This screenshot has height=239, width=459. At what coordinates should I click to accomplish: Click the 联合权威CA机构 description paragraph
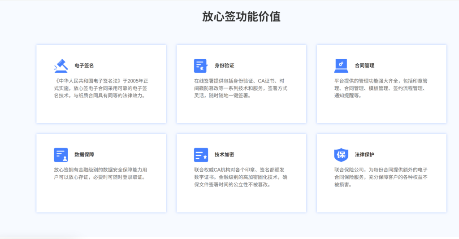pos(241,177)
